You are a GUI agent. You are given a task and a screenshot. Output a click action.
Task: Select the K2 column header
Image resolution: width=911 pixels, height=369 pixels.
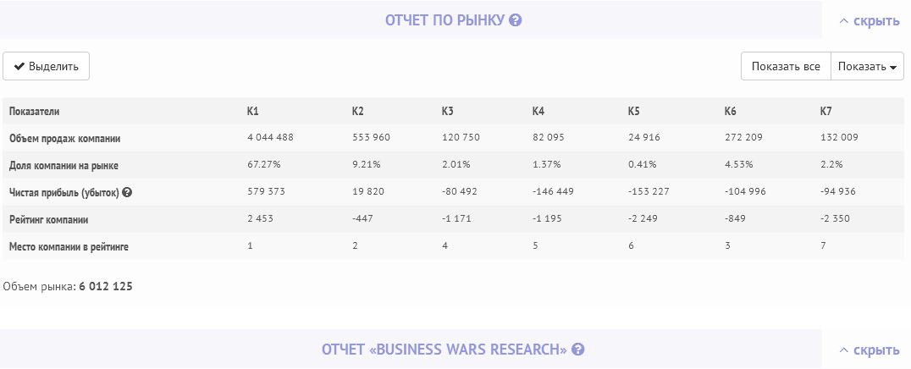point(358,111)
